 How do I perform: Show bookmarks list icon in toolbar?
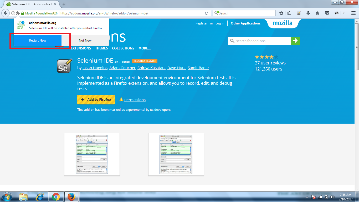point(289,13)
